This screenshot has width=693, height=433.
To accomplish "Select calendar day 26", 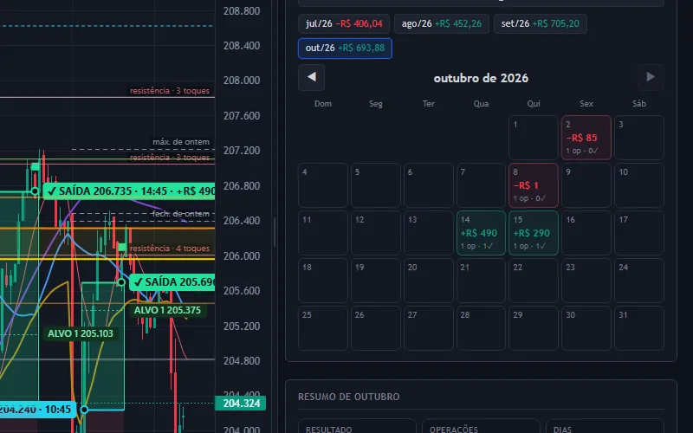I will click(376, 328).
